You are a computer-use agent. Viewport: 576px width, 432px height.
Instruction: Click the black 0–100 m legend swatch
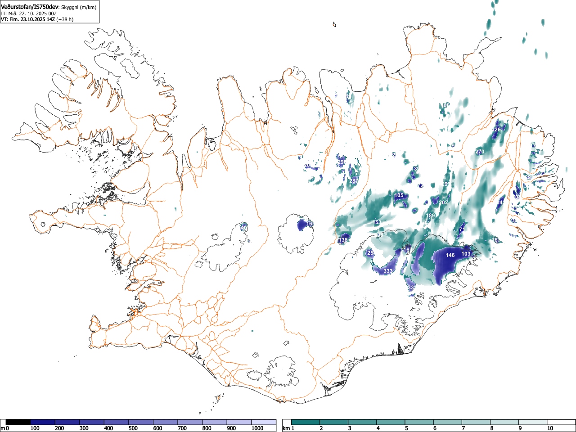pos(18,422)
